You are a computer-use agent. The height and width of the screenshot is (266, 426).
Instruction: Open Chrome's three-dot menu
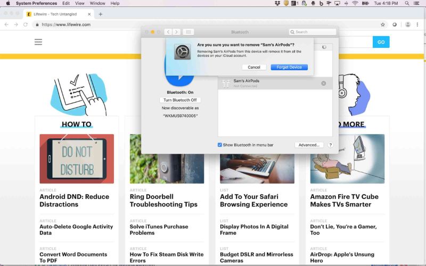pyautogui.click(x=419, y=24)
